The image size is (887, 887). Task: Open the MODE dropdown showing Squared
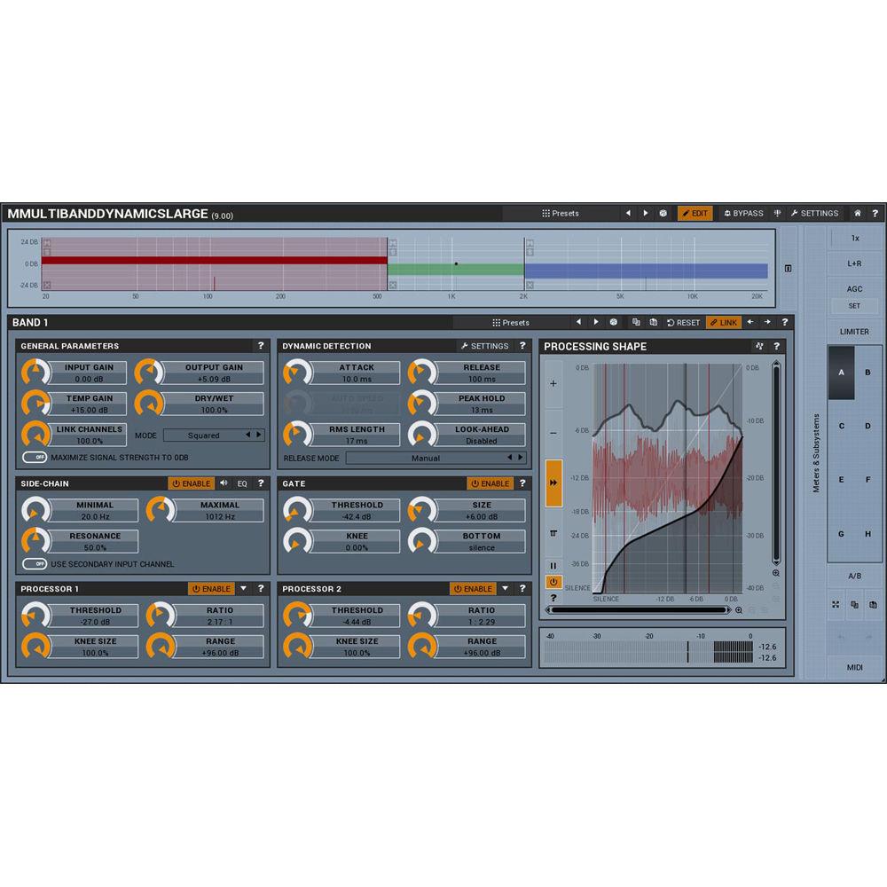point(215,435)
